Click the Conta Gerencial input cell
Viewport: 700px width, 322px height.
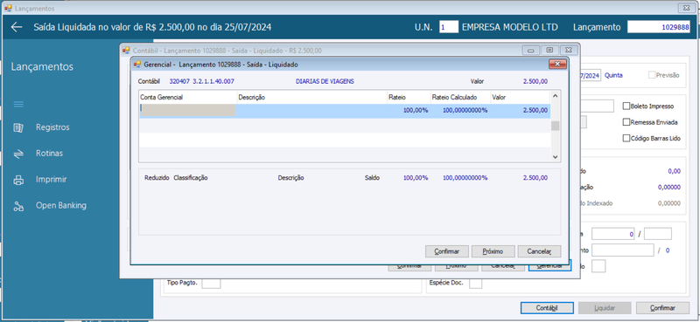188,110
